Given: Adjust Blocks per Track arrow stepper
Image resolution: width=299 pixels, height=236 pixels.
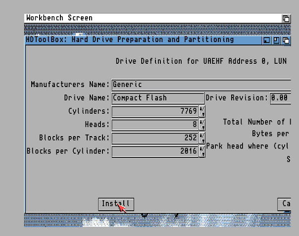Looking at the screenshot, I should coord(202,138).
